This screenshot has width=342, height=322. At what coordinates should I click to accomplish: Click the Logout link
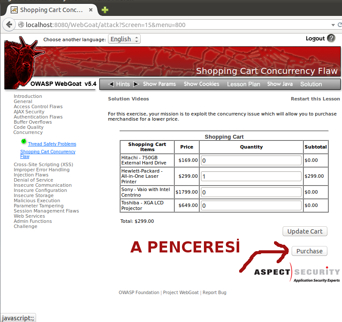tap(315, 39)
